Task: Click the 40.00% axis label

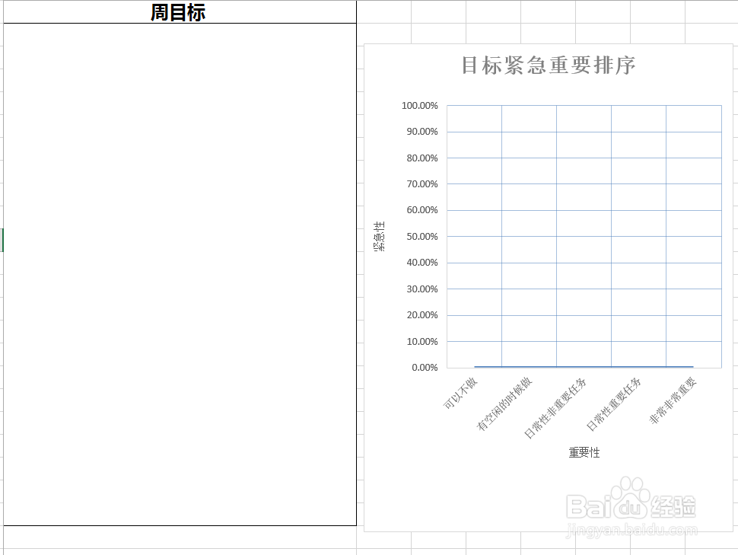Action: (422, 262)
